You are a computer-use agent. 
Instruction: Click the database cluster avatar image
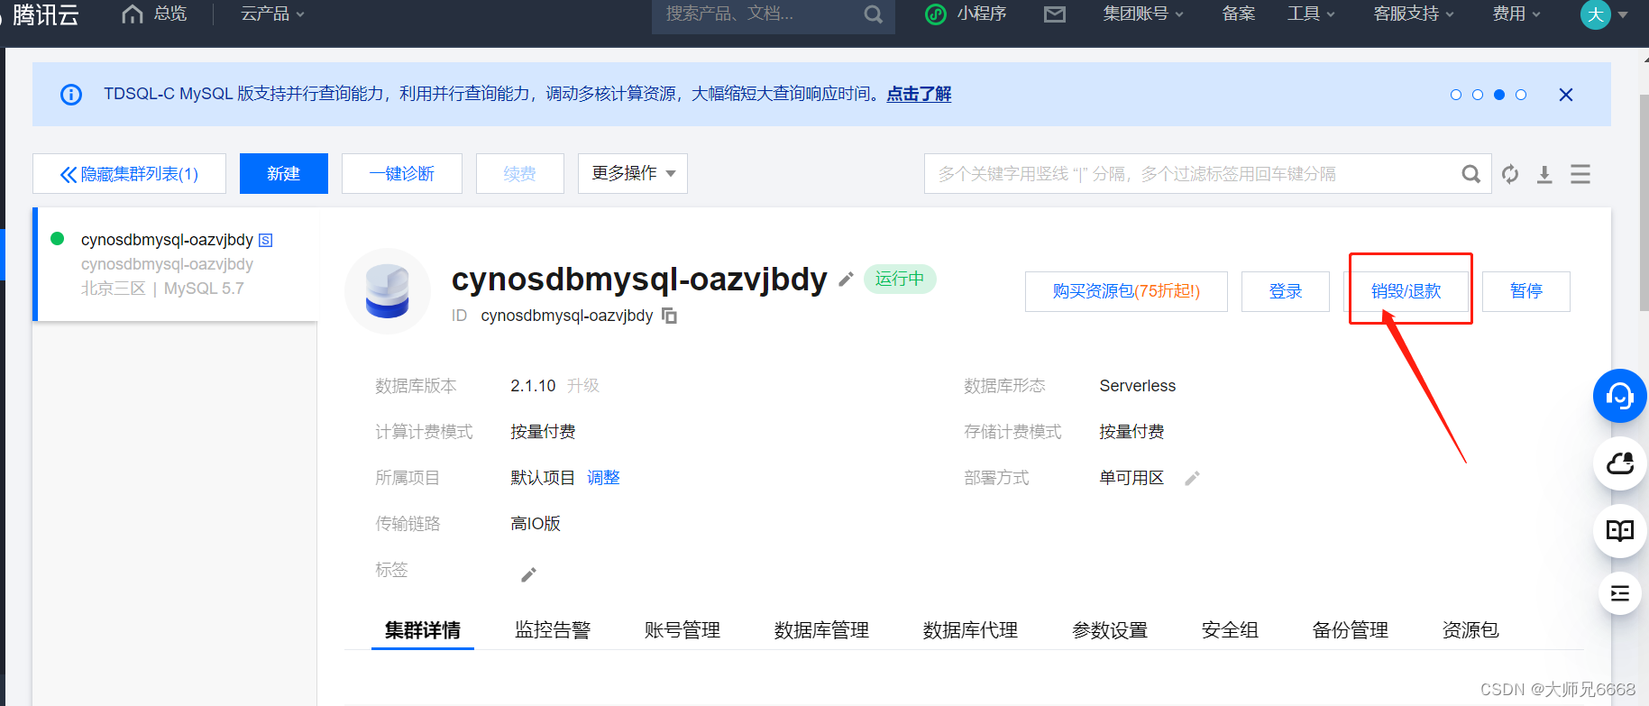388,291
